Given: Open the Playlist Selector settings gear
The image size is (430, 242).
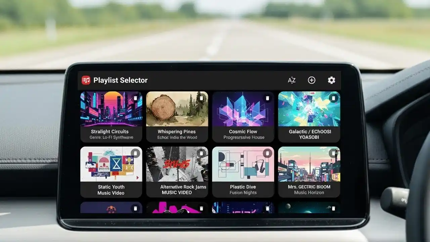Looking at the screenshot, I should pyautogui.click(x=331, y=80).
